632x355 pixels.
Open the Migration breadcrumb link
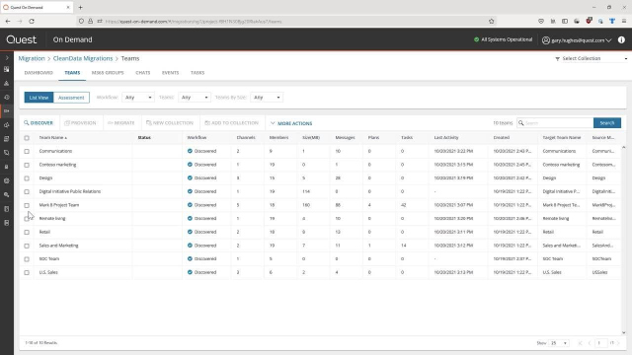(32, 58)
